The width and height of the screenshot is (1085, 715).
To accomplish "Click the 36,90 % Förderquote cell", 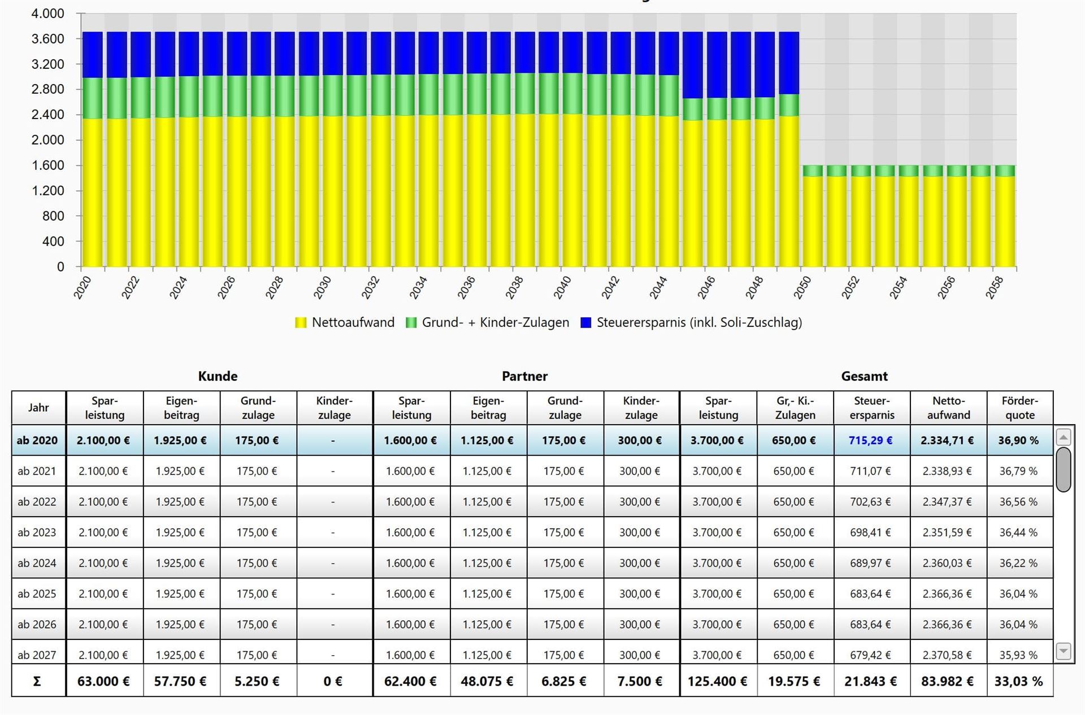I will tap(1018, 440).
